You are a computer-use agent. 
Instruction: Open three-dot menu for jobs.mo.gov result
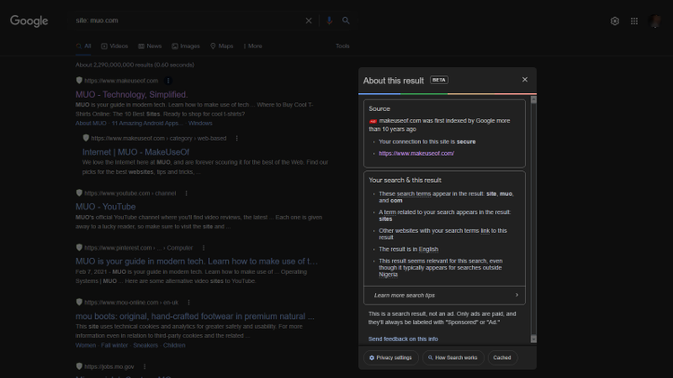144,367
